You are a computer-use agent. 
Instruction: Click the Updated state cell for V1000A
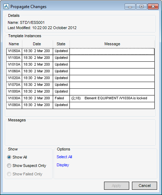pyautogui.click(x=61, y=92)
